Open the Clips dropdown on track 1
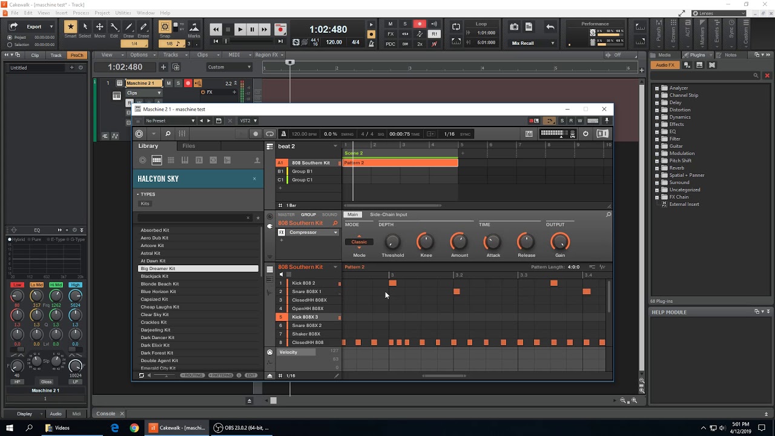 (144, 93)
